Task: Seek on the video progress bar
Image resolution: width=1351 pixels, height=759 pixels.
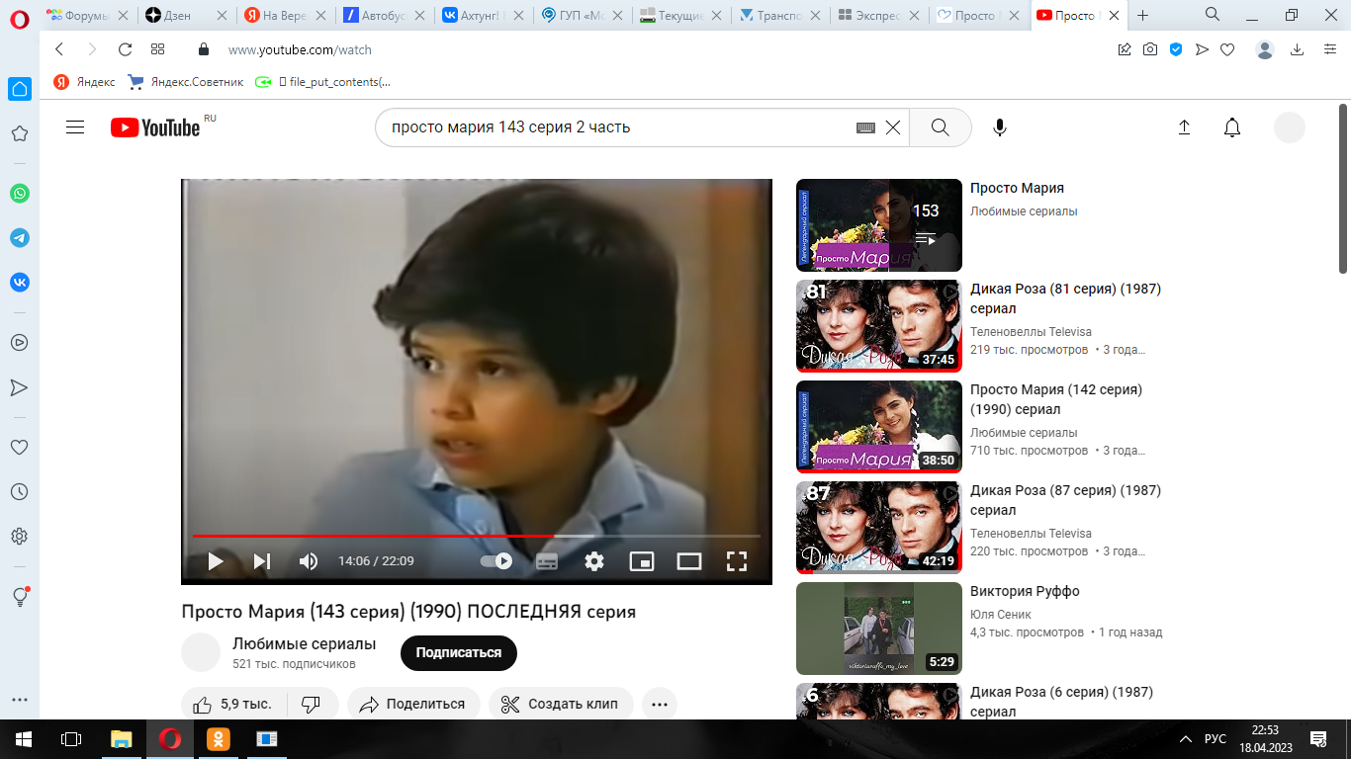Action: coord(477,536)
